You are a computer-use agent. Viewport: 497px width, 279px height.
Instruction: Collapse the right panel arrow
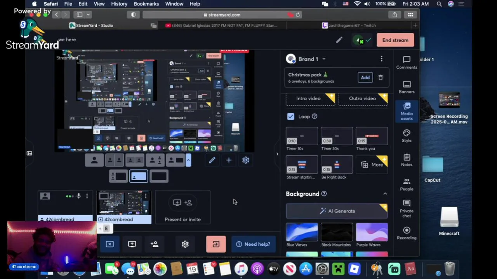pos(277,154)
